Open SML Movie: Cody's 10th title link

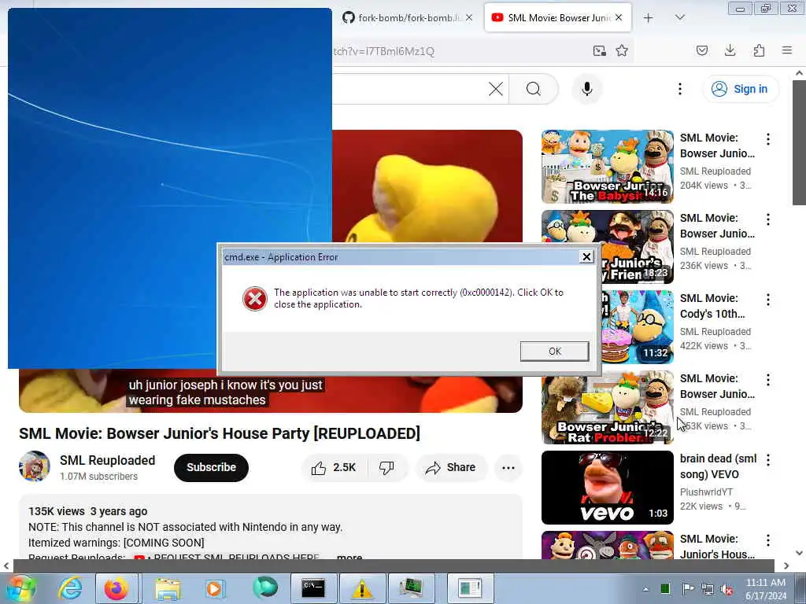tap(712, 306)
